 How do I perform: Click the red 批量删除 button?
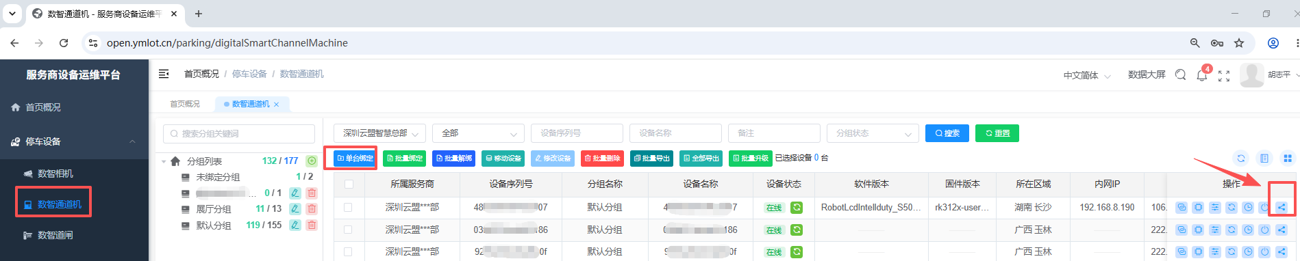click(x=602, y=159)
